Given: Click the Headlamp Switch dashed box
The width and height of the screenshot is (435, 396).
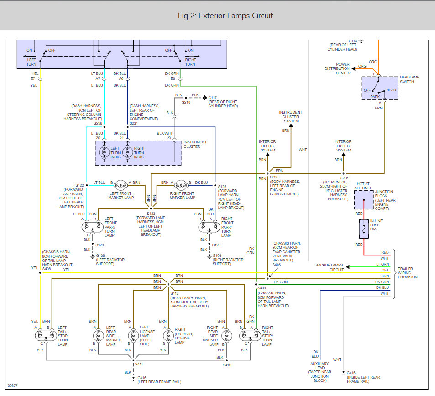Looking at the screenshot, I should tap(379, 88).
